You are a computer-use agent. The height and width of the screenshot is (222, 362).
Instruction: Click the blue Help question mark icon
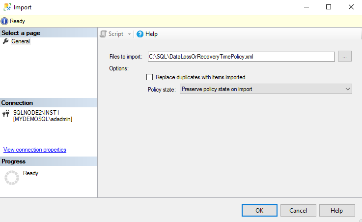[140, 34]
